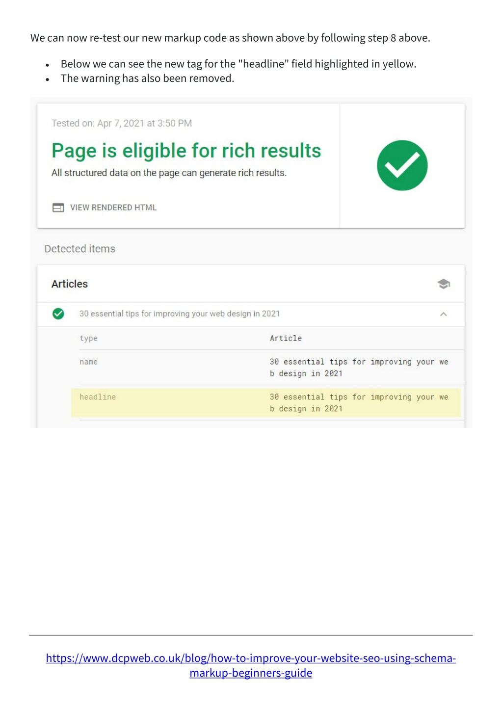
Task: Click the graduation cap icon in Articles
Action: coord(444,284)
